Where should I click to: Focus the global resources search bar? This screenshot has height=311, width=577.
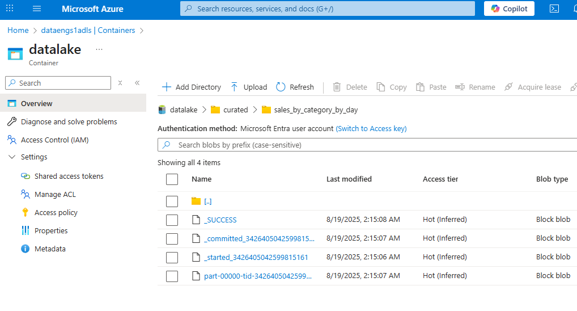(327, 9)
